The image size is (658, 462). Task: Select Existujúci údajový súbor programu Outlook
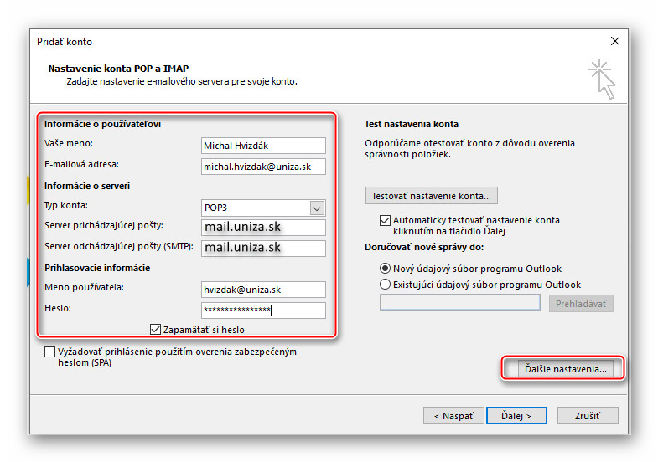point(386,285)
